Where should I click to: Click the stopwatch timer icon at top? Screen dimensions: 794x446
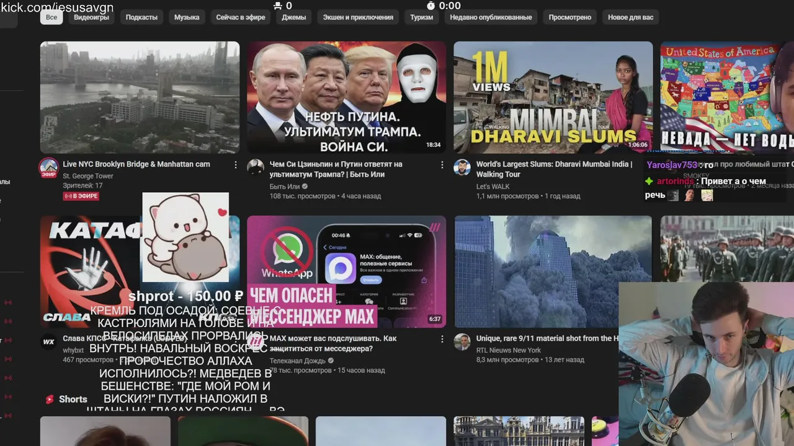click(431, 6)
